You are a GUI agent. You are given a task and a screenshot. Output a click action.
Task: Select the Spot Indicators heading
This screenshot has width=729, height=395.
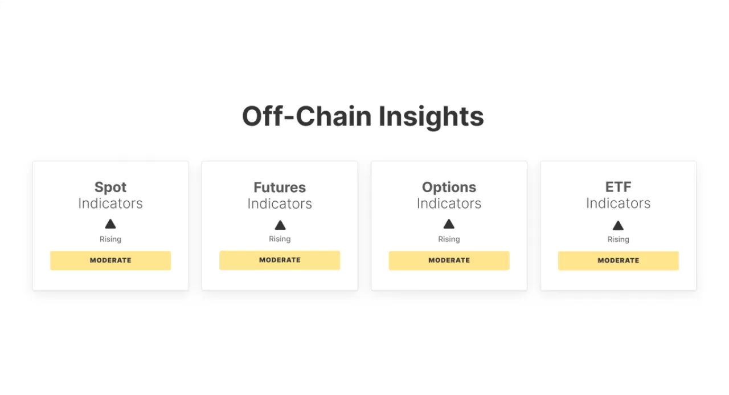110,195
